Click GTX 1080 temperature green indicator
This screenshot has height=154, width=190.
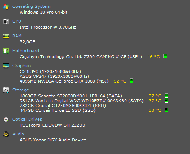coord(132,81)
